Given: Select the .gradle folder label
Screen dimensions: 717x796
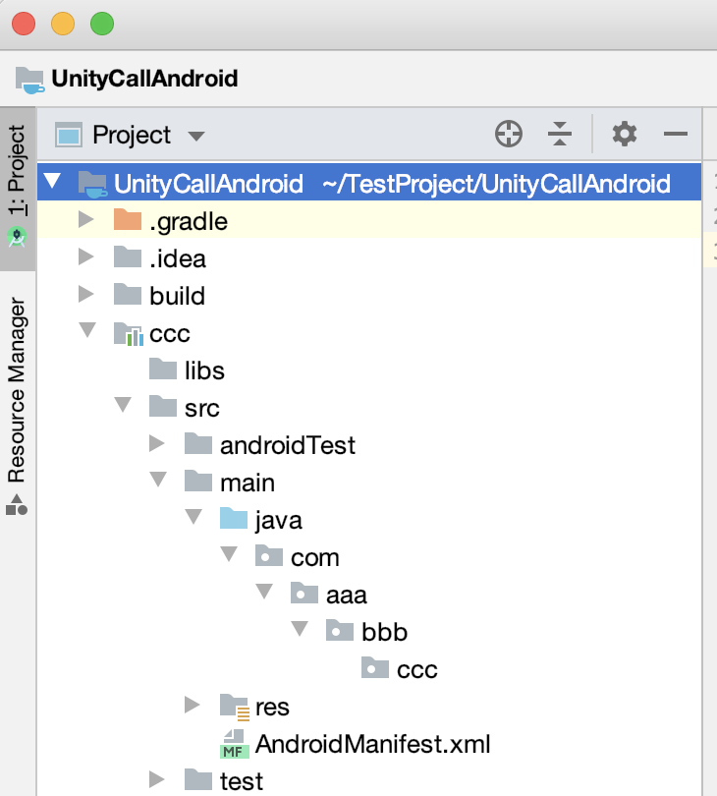Looking at the screenshot, I should (189, 222).
